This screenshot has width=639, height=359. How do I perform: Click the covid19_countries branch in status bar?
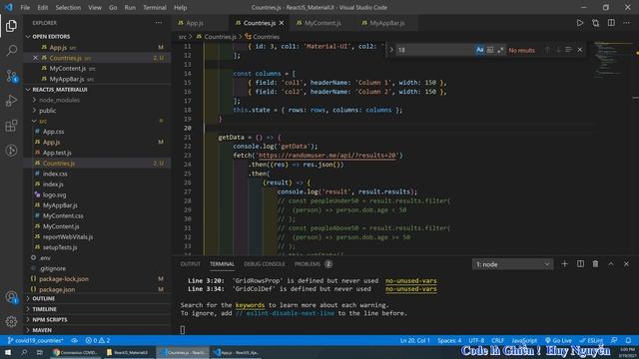36,340
